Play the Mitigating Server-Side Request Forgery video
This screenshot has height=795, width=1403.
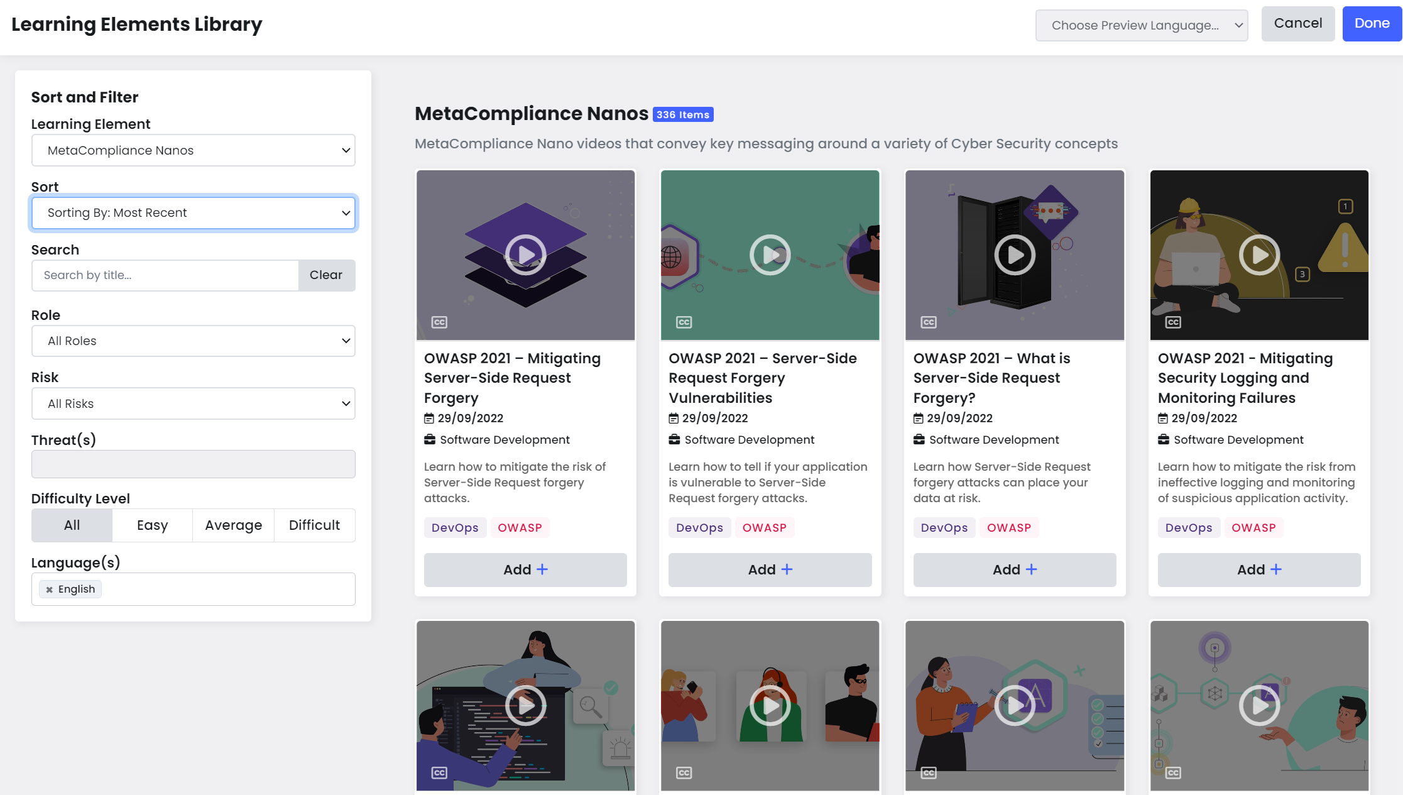click(x=525, y=255)
